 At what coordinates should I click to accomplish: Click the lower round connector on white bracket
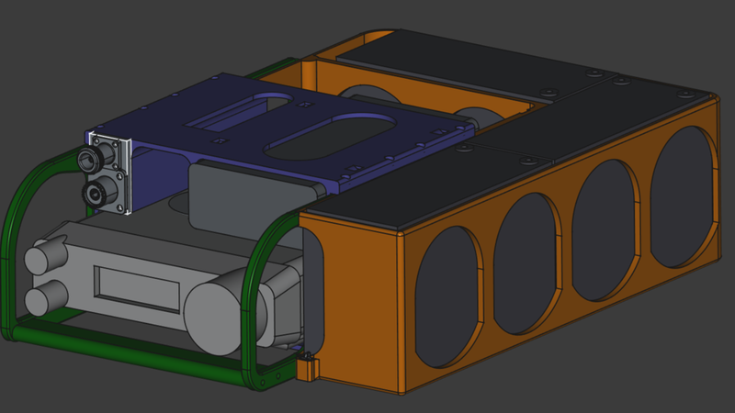click(94, 192)
